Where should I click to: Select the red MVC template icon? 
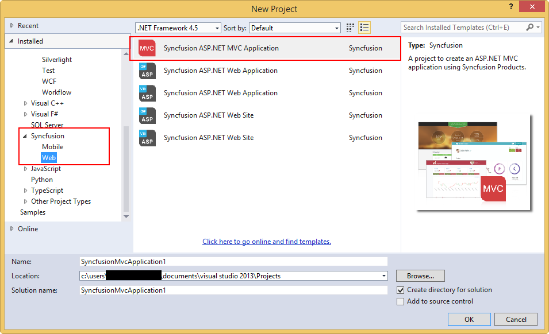(x=147, y=49)
